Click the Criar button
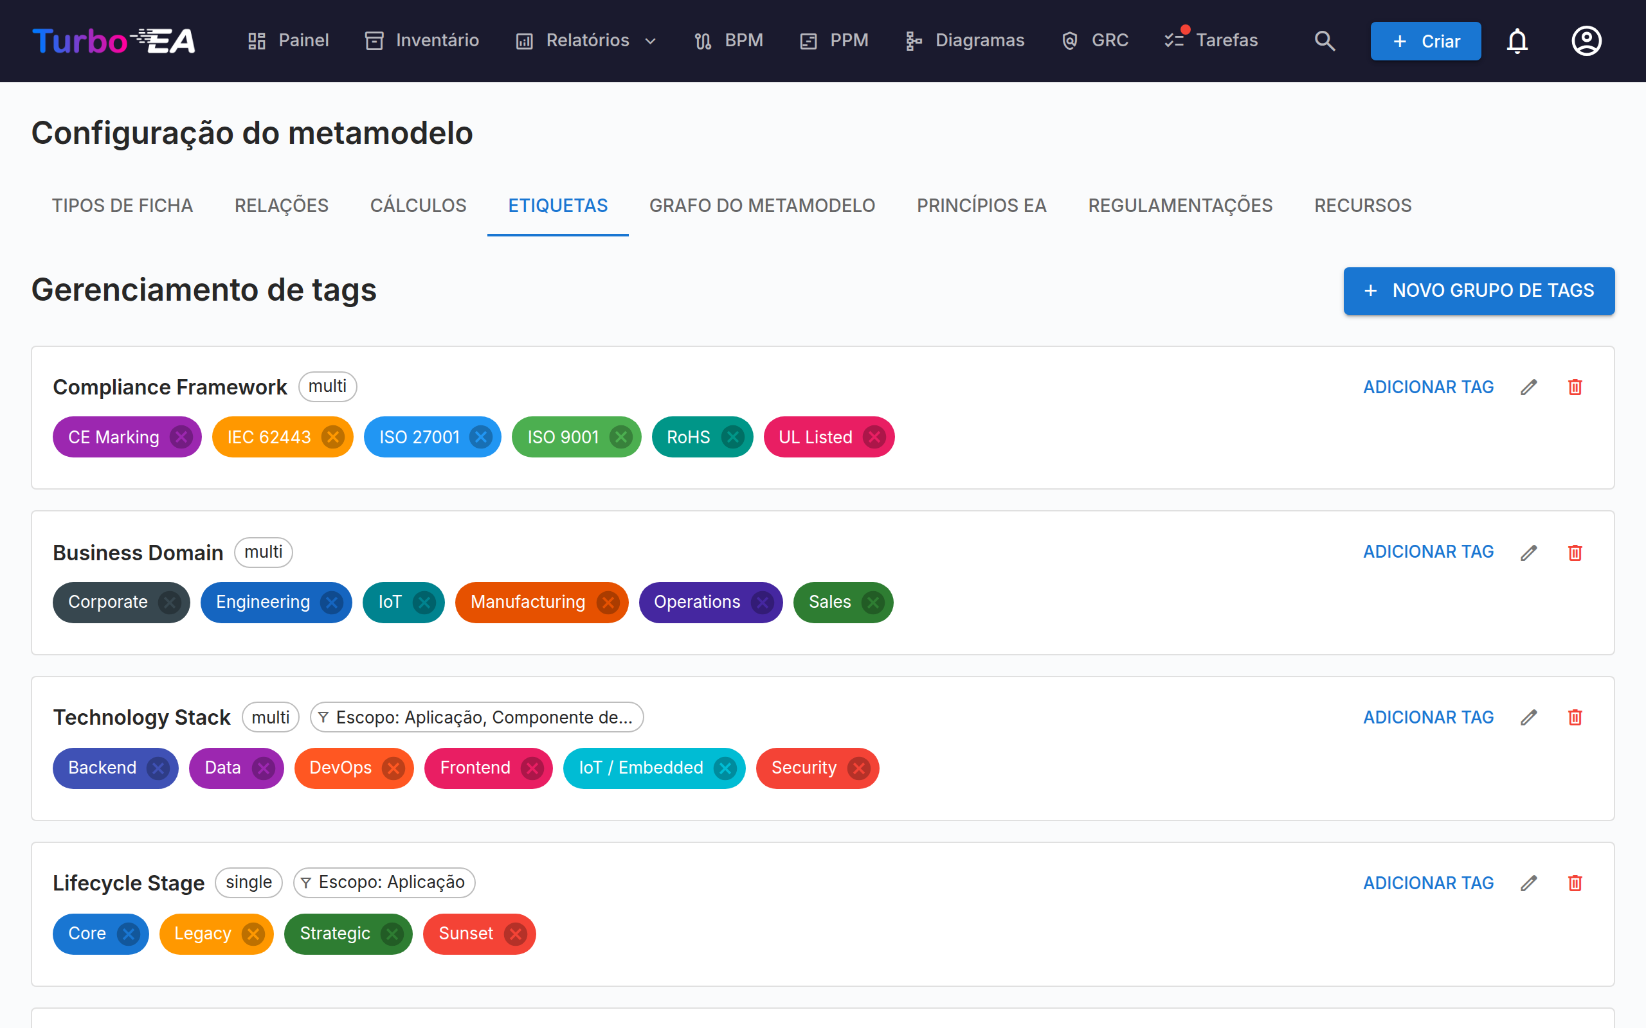Screen dimensions: 1646x1028 tap(1425, 40)
